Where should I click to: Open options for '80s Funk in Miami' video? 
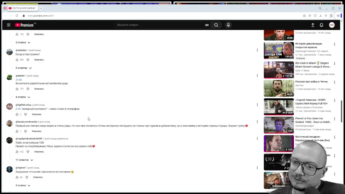tap(334, 64)
